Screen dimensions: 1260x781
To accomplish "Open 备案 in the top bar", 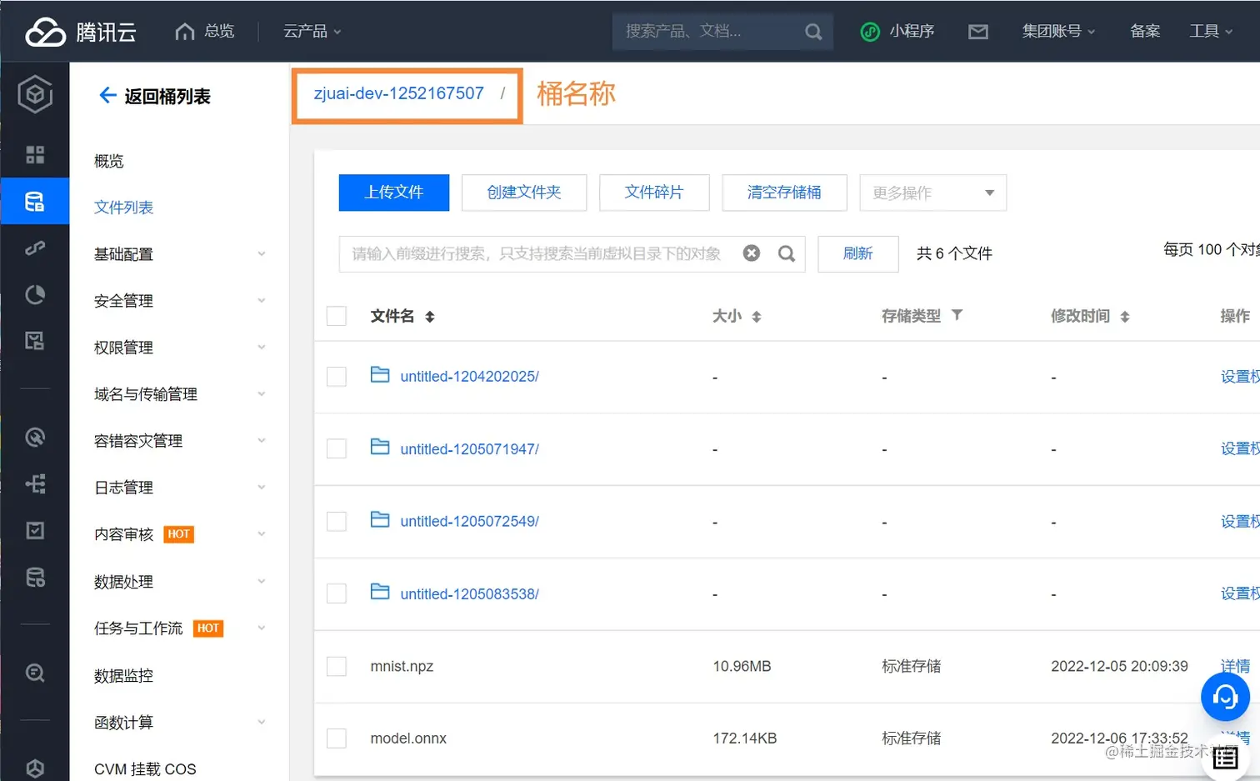I will (x=1145, y=32).
